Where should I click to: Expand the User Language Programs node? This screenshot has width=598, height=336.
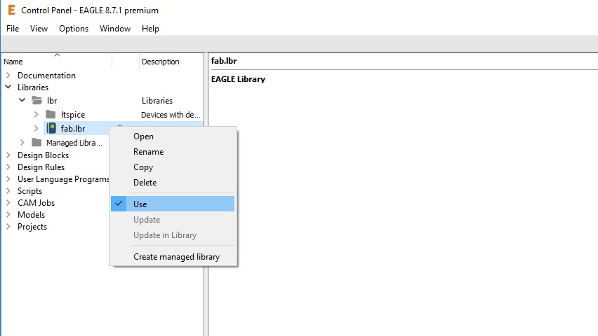pyautogui.click(x=8, y=178)
